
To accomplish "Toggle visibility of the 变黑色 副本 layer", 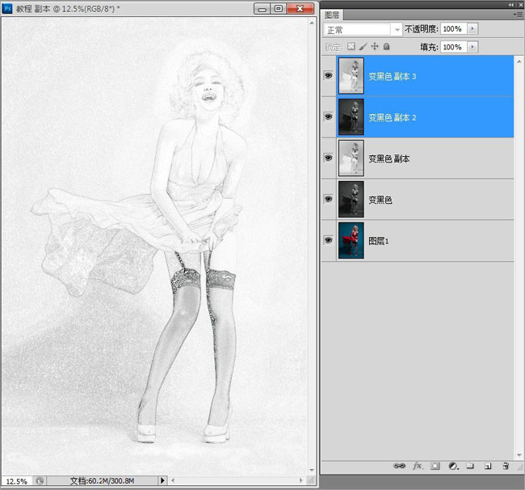I will pos(329,158).
